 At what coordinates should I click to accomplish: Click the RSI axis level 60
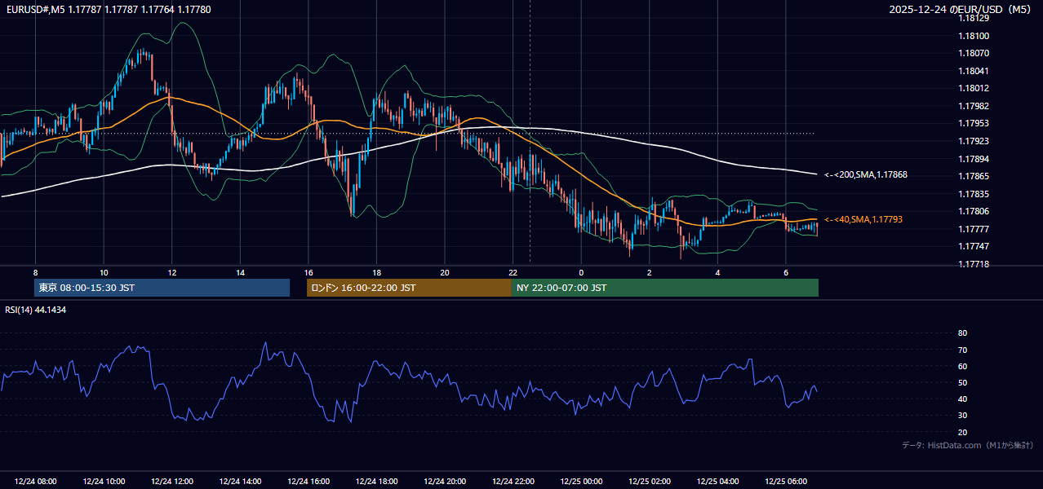point(962,366)
